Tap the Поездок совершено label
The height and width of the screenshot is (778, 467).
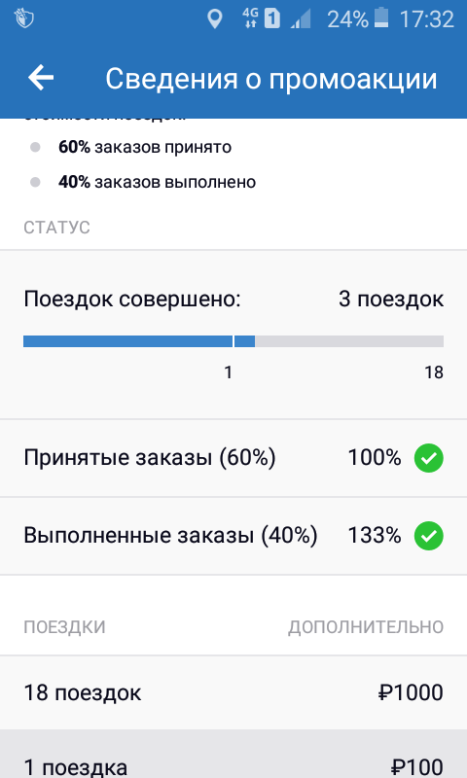pyautogui.click(x=132, y=300)
